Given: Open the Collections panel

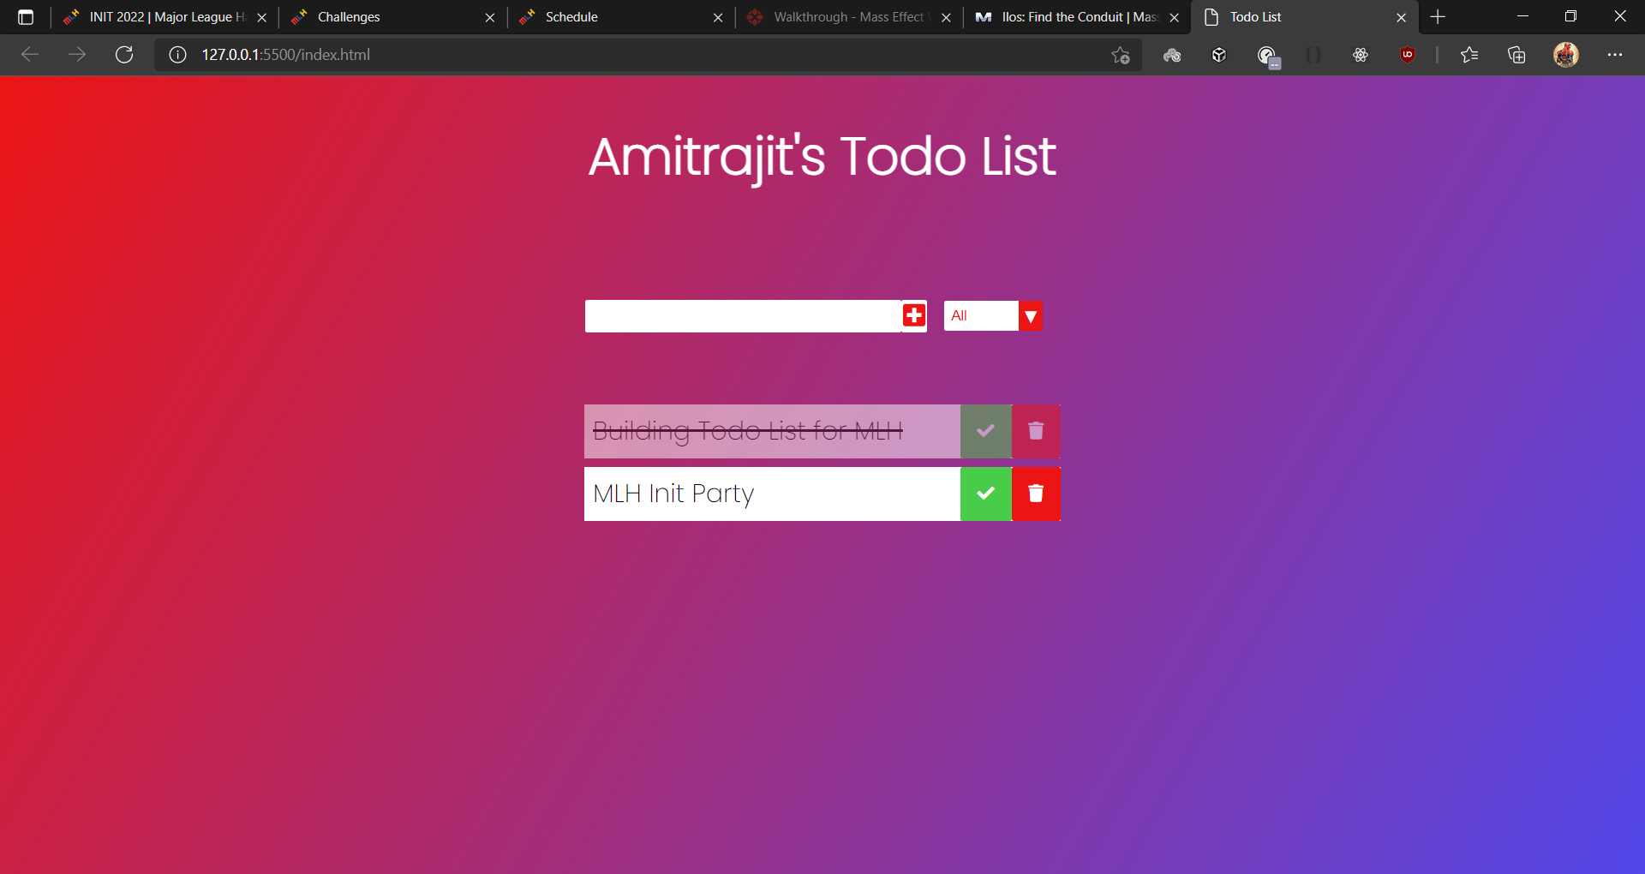Looking at the screenshot, I should coord(1516,55).
